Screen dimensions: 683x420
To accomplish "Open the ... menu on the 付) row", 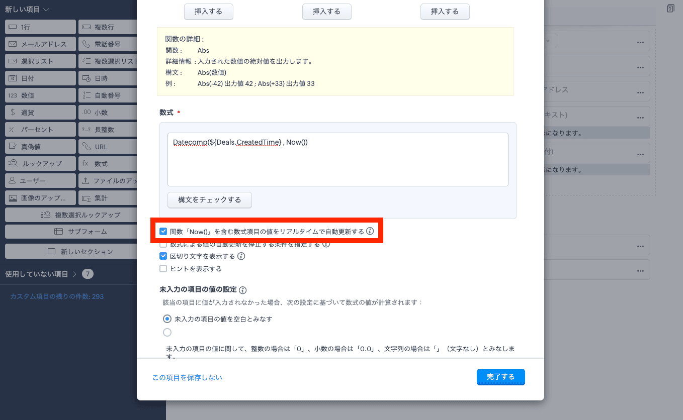I will (640, 154).
